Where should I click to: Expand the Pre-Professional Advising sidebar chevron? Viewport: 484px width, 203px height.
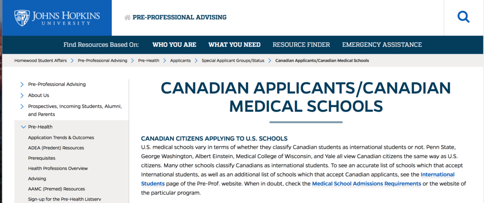pos(22,85)
